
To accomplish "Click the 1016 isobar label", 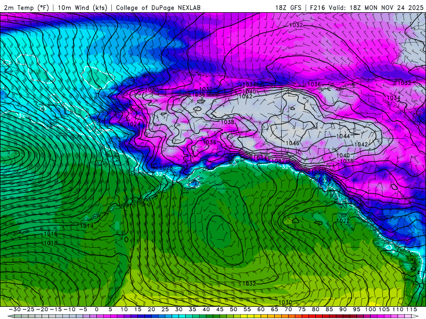I will coord(51,234).
